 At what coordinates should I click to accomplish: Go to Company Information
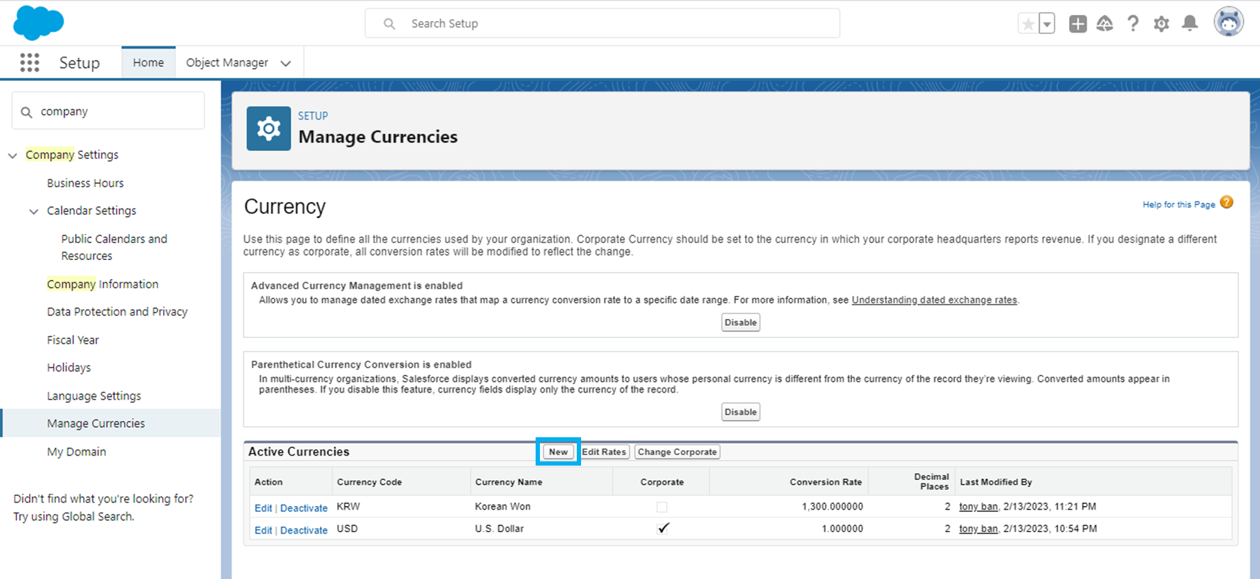[103, 284]
